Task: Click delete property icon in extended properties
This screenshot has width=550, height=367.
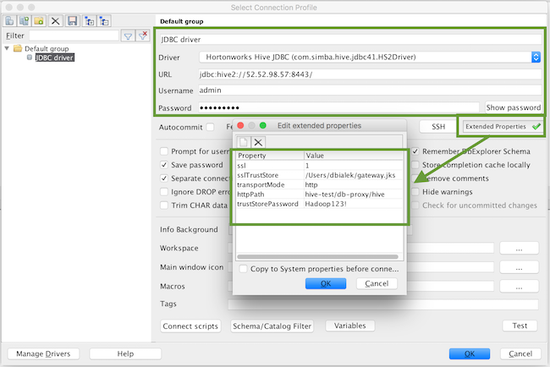Action: pyautogui.click(x=258, y=142)
